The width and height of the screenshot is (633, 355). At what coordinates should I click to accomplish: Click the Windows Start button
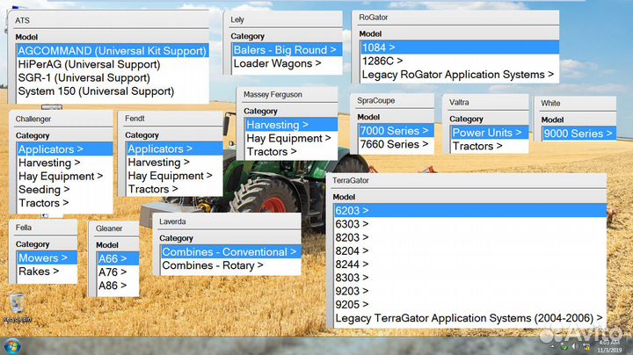(x=12, y=345)
